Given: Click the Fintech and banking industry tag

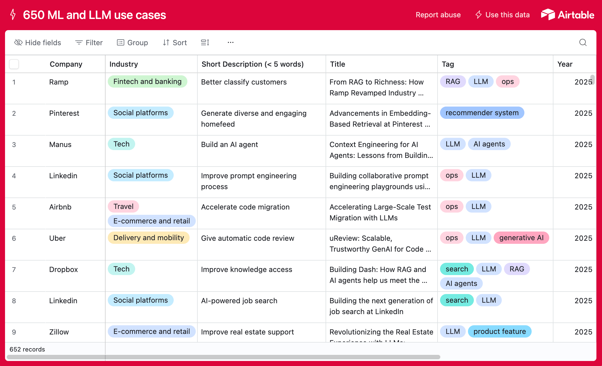Looking at the screenshot, I should coord(147,81).
